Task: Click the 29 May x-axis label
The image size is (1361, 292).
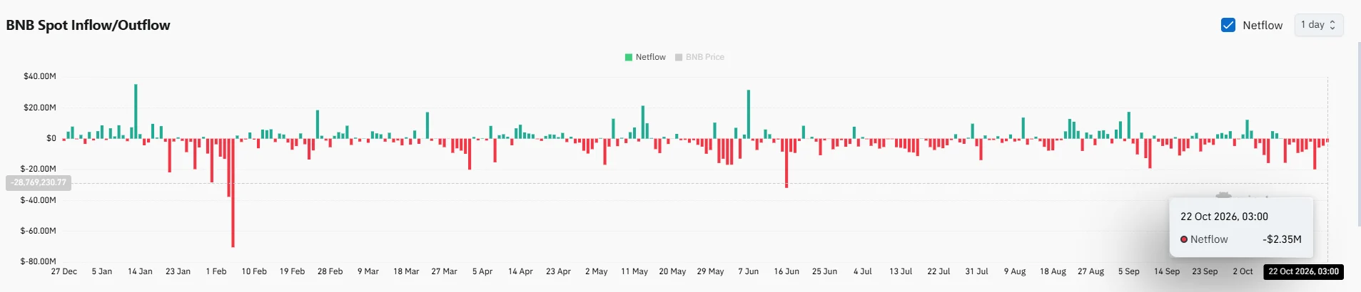Action: pos(710,271)
